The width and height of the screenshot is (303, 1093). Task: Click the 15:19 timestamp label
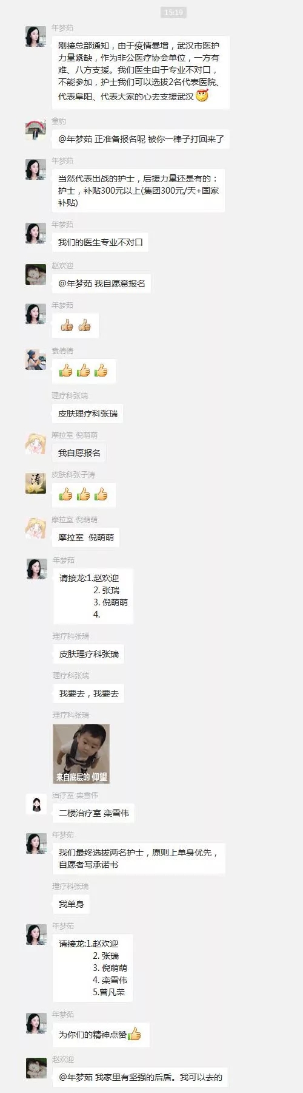click(173, 12)
